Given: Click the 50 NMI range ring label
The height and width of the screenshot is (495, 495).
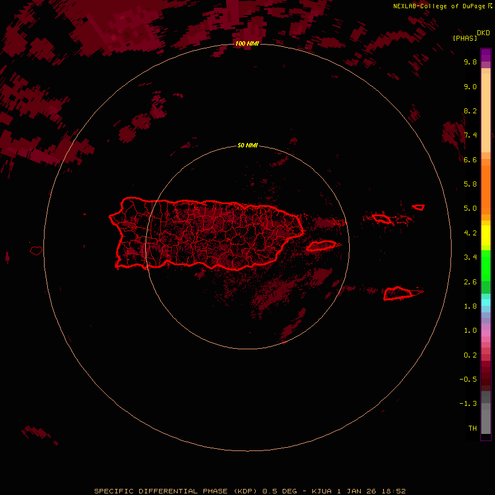Looking at the screenshot, I should (x=248, y=145).
